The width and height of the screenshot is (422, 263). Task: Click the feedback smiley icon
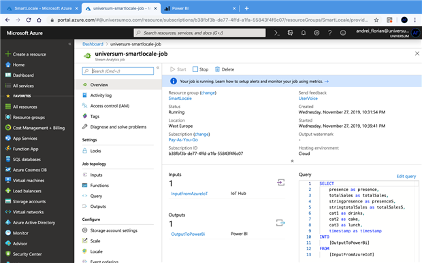pos(343,33)
